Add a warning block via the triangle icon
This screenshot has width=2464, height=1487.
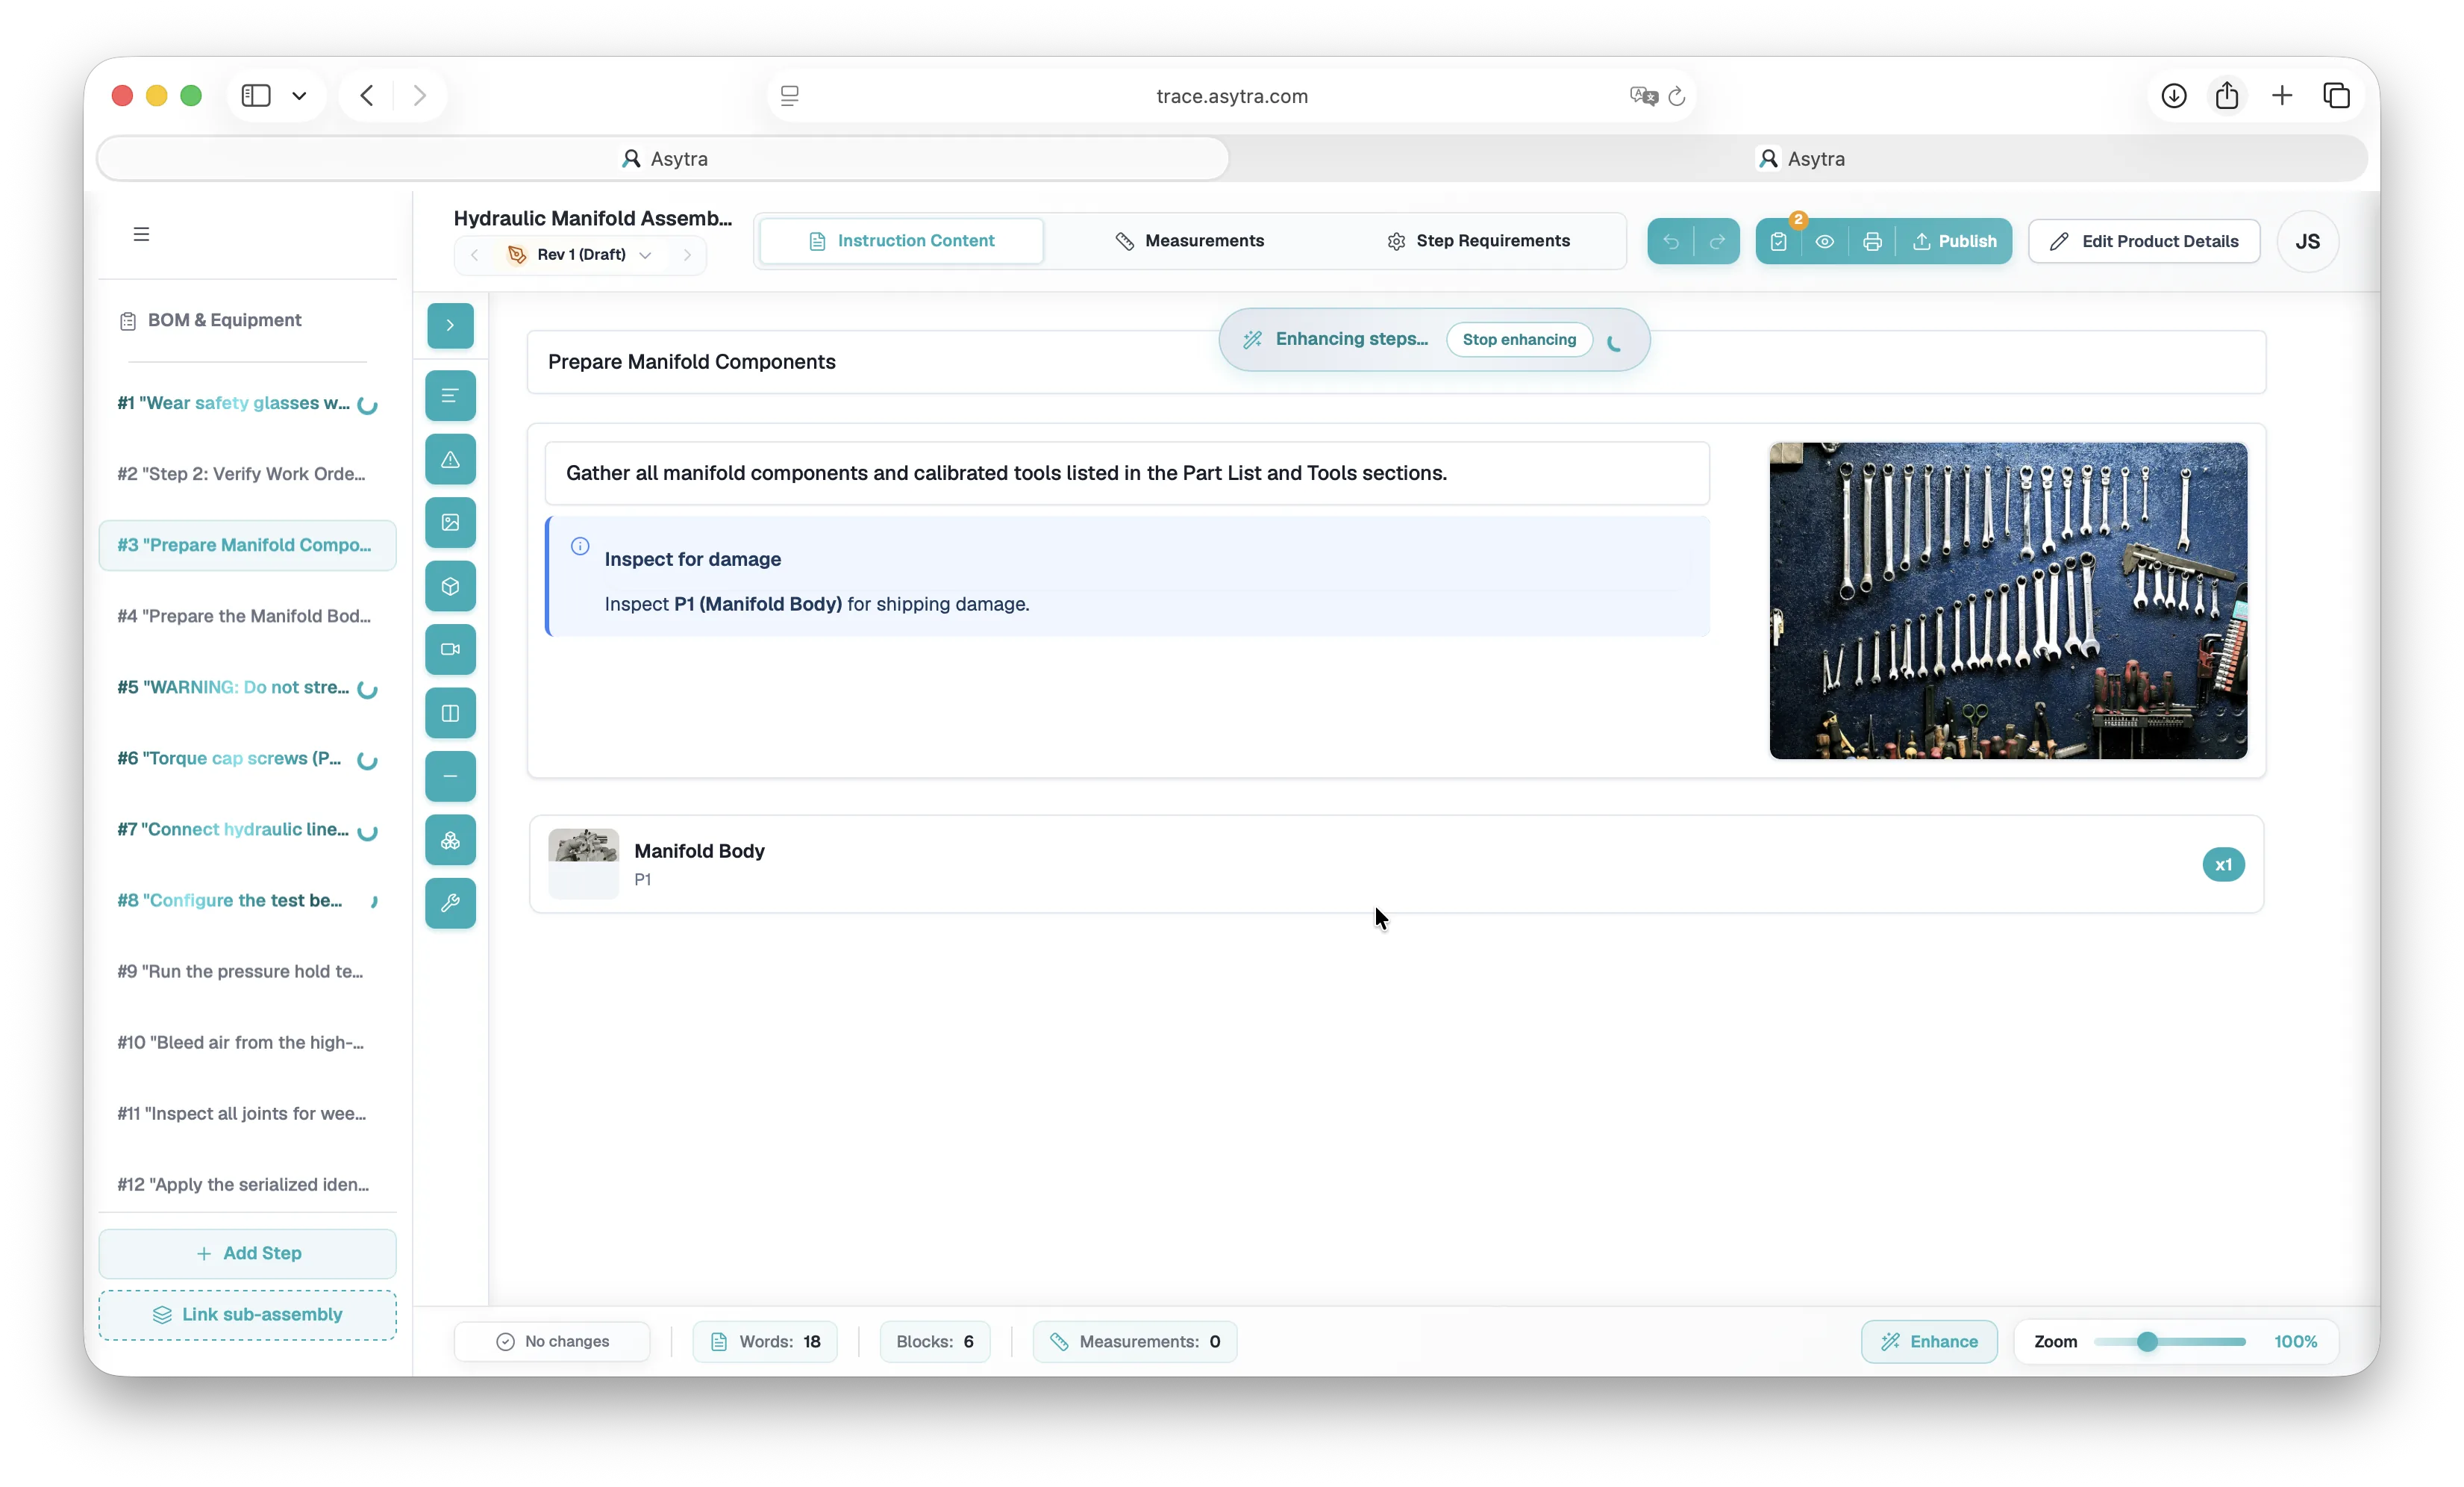tap(450, 459)
